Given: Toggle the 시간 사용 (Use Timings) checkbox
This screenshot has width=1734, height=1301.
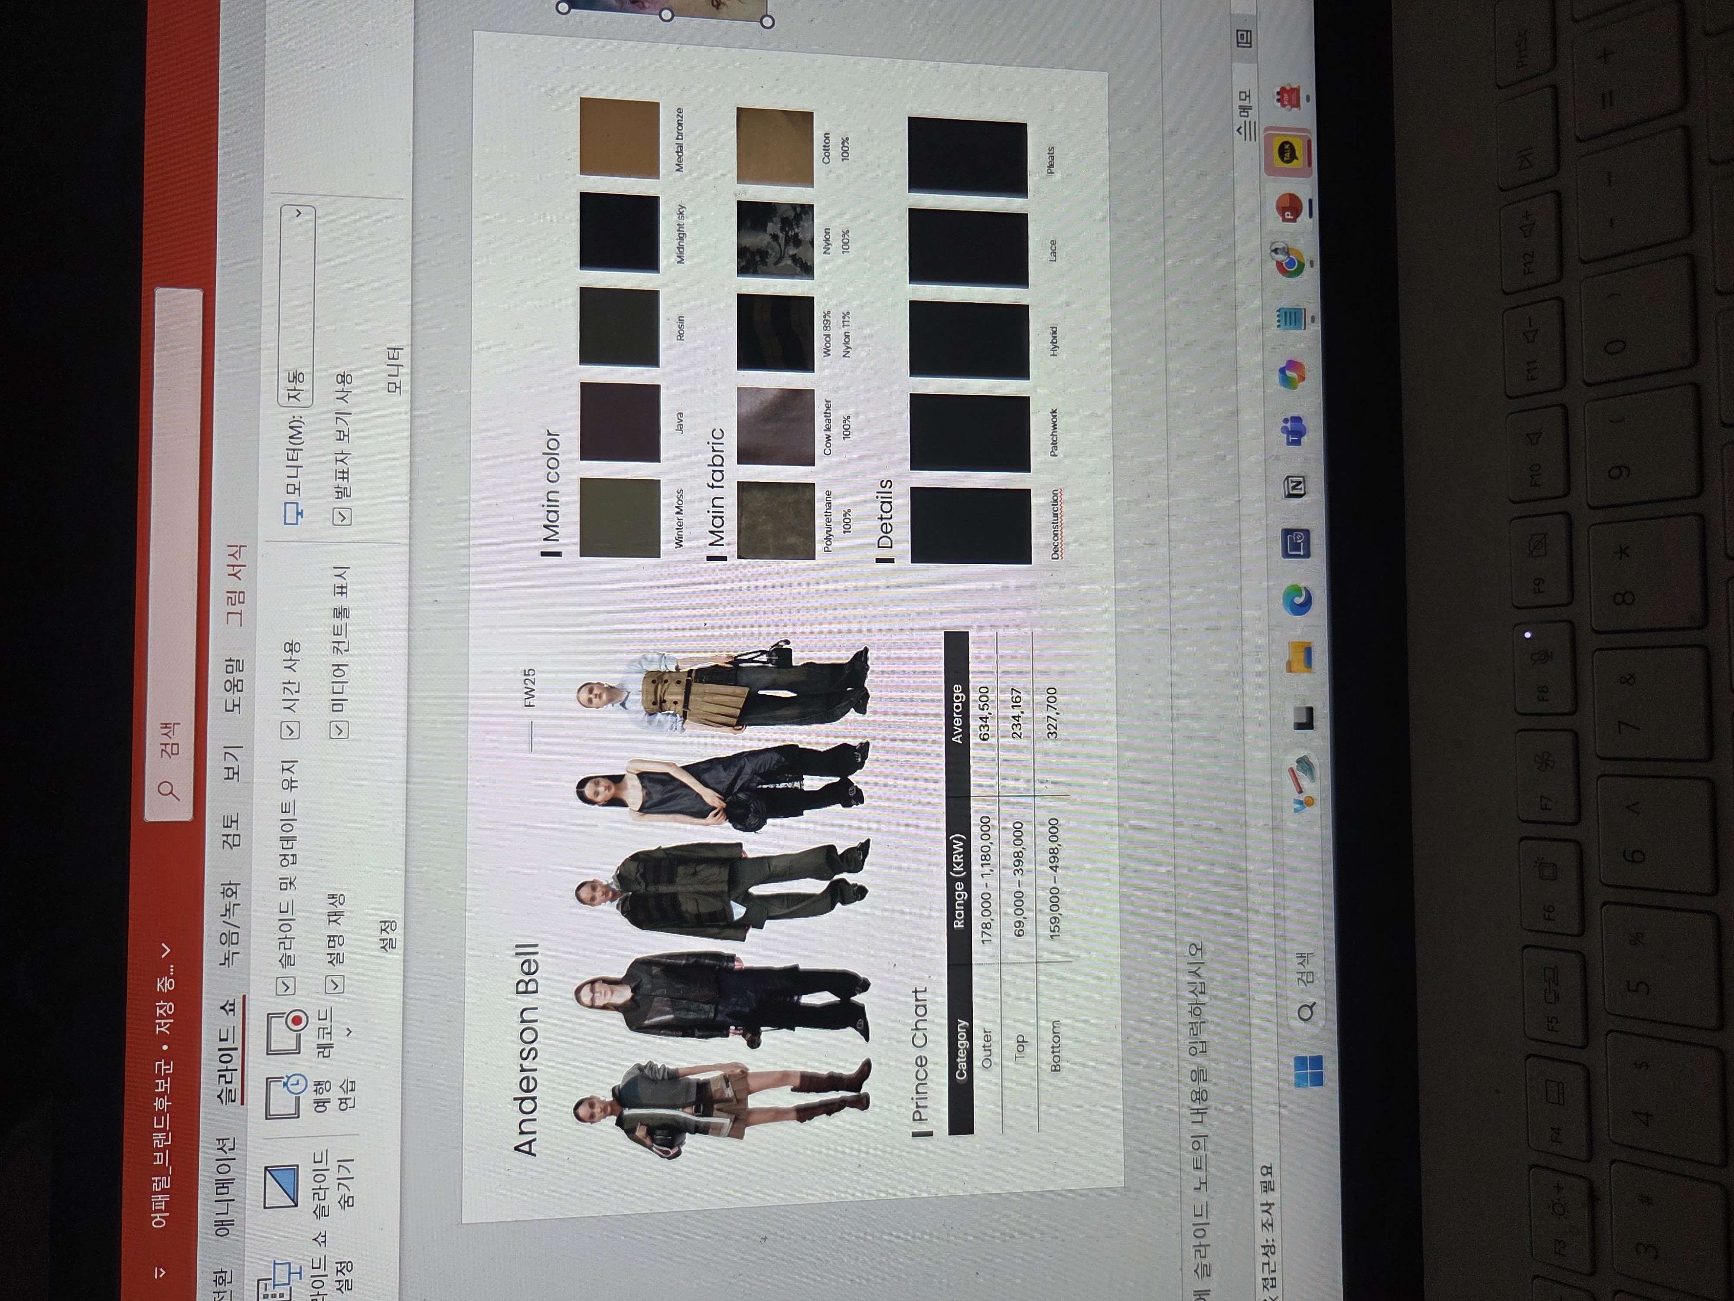Looking at the screenshot, I should (x=291, y=730).
